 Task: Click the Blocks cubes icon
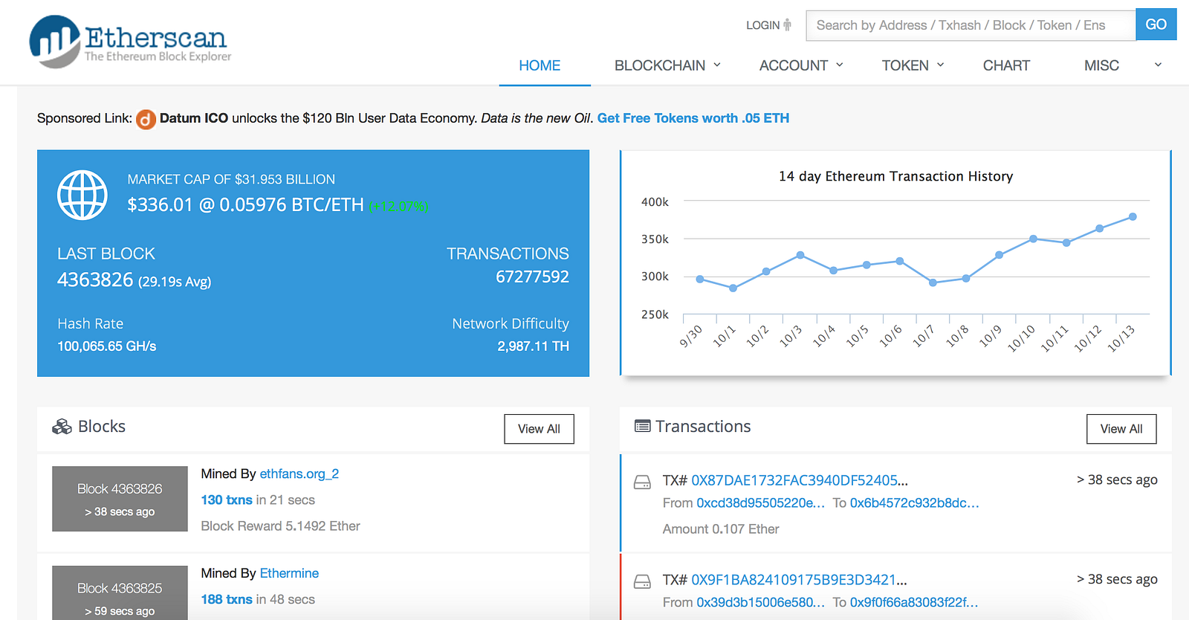[62, 427]
